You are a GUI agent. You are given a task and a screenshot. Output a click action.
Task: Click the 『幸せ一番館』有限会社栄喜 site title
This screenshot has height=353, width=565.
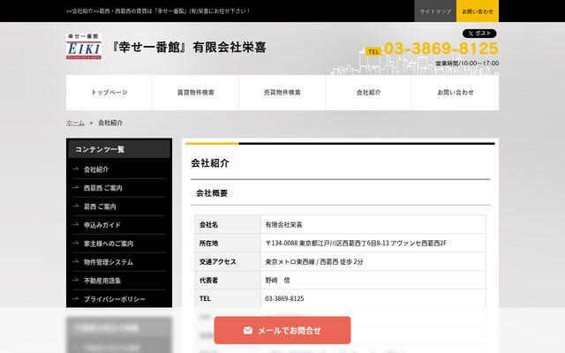(189, 47)
